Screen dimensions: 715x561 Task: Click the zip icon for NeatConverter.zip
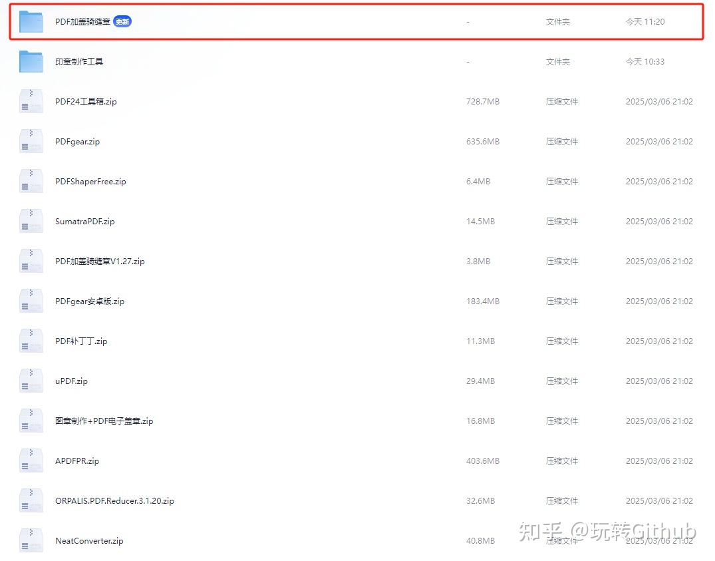pos(31,540)
